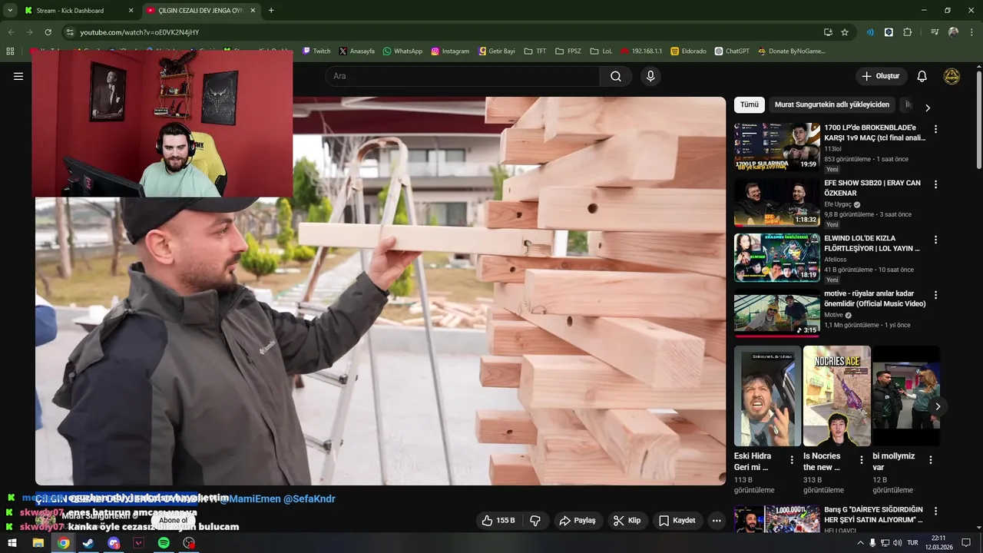Screen dimensions: 983x553
Task: Click the Oluştur create button
Action: tap(881, 76)
